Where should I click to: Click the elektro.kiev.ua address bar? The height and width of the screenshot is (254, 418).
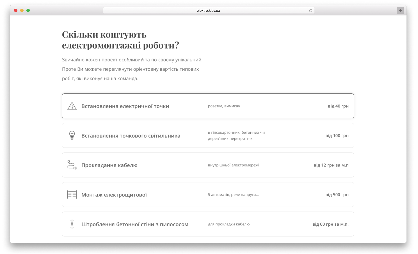(208, 11)
